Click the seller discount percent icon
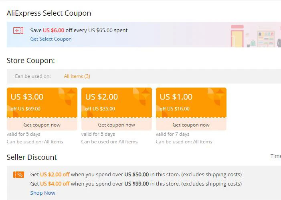 point(18,174)
